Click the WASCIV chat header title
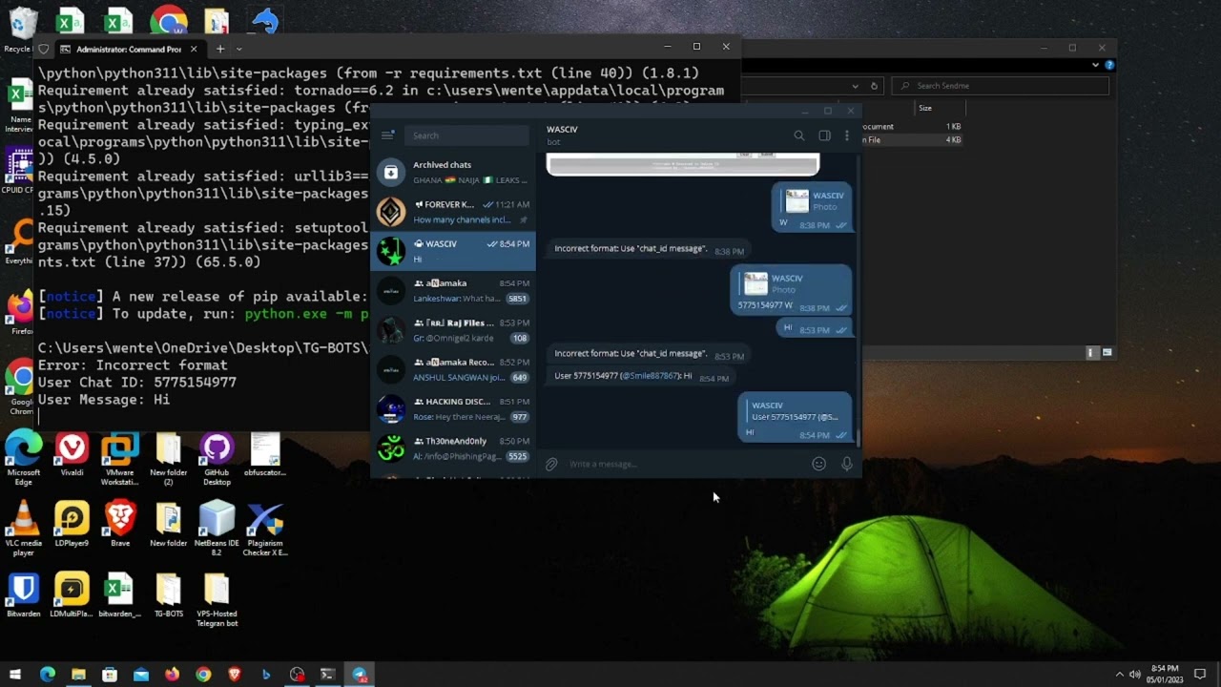This screenshot has width=1221, height=687. click(562, 129)
